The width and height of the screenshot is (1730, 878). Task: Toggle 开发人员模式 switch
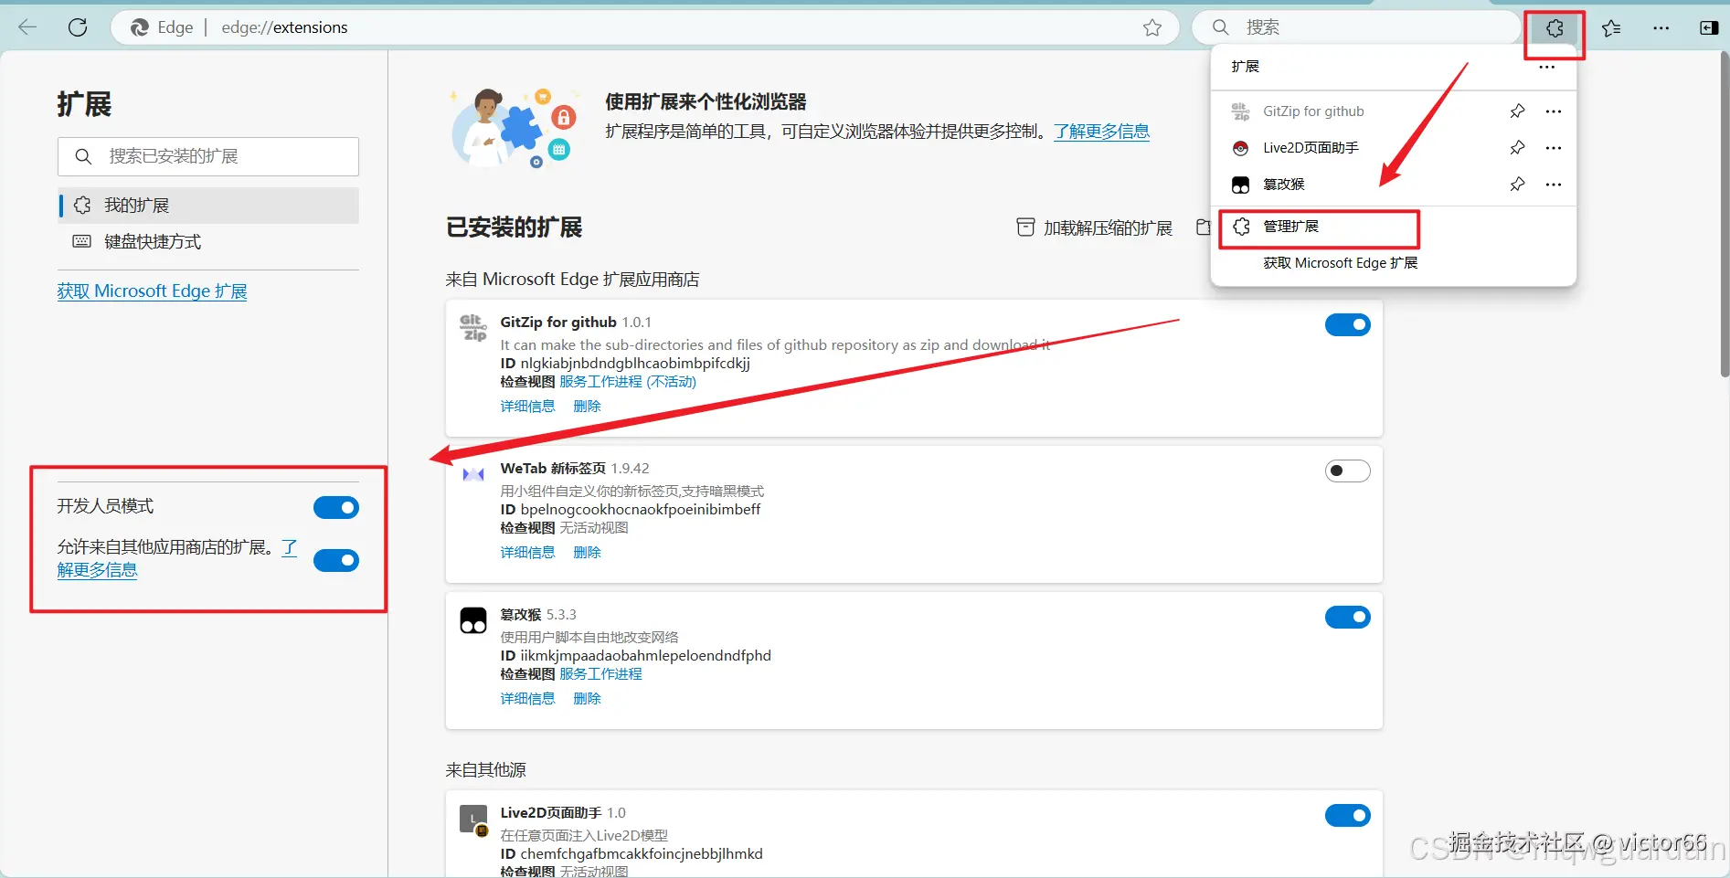(x=336, y=507)
